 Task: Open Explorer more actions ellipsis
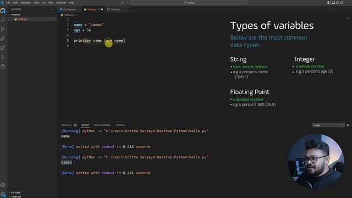(x=53, y=9)
